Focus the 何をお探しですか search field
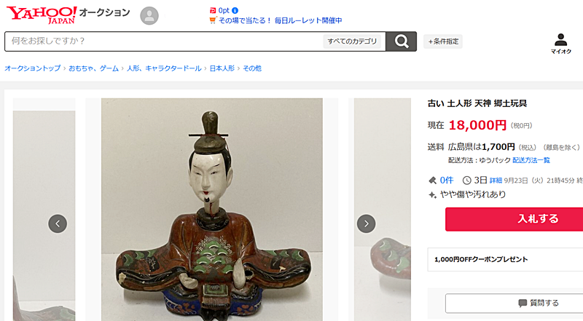The width and height of the screenshot is (583, 321). coord(163,41)
